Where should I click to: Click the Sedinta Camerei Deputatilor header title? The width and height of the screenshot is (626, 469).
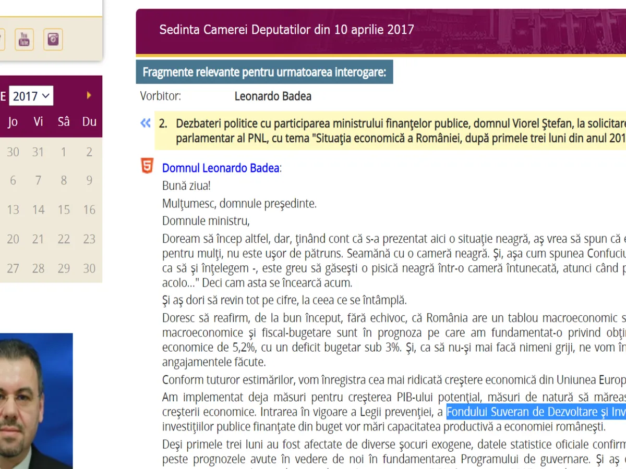[x=286, y=29]
